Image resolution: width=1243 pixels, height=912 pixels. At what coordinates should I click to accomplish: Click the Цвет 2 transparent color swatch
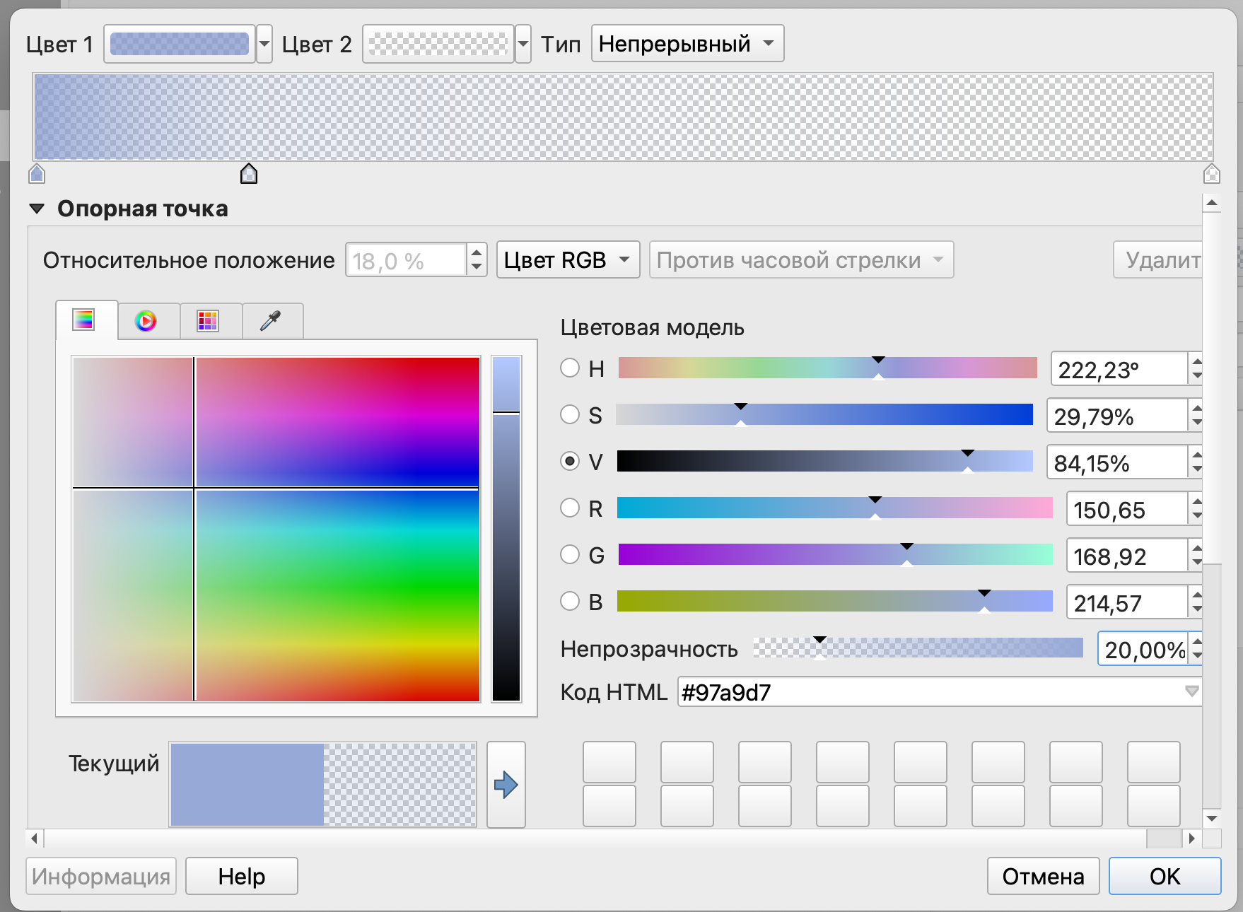click(438, 44)
